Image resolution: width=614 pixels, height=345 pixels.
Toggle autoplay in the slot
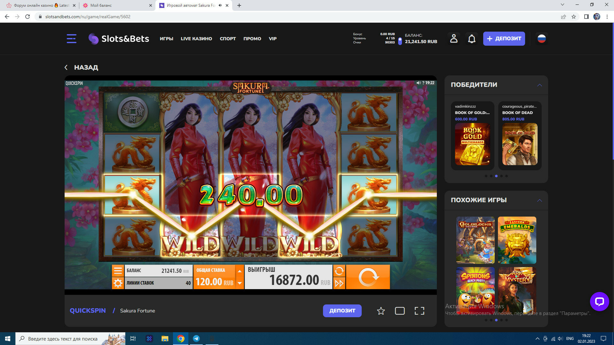coord(339,271)
